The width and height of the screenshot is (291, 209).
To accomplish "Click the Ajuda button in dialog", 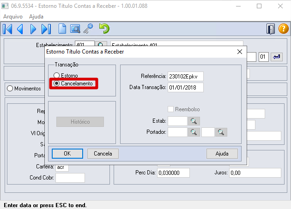I will (x=222, y=154).
